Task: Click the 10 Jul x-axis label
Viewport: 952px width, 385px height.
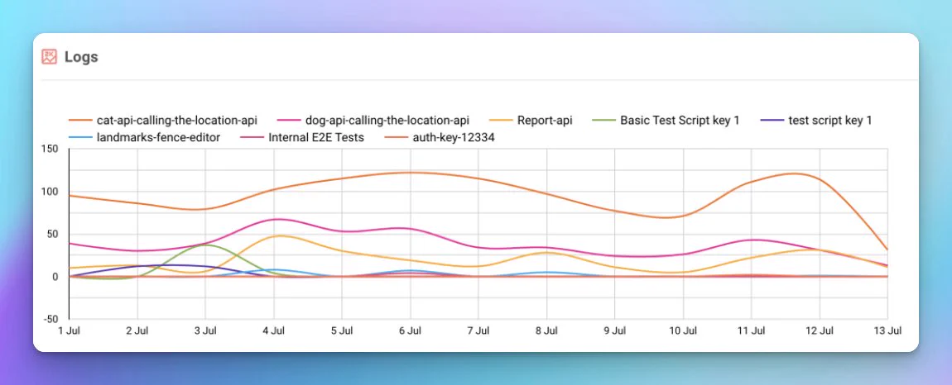Action: click(x=683, y=331)
